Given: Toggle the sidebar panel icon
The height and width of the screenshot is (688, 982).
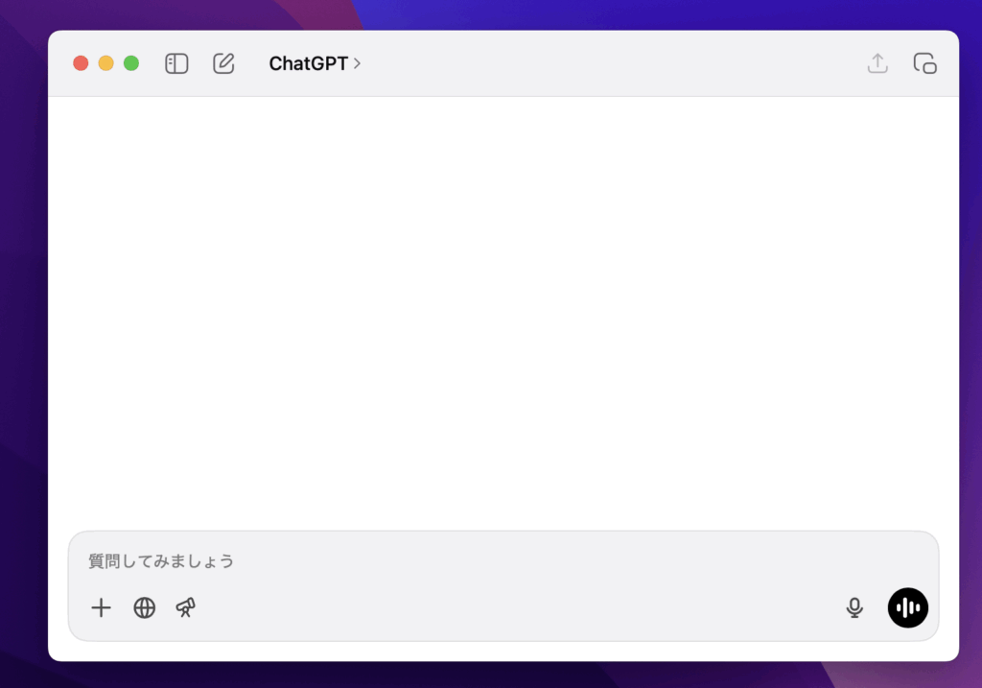Looking at the screenshot, I should click(x=176, y=63).
